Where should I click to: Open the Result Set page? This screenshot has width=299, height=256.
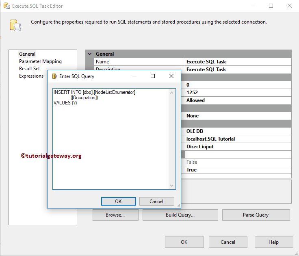(x=29, y=69)
